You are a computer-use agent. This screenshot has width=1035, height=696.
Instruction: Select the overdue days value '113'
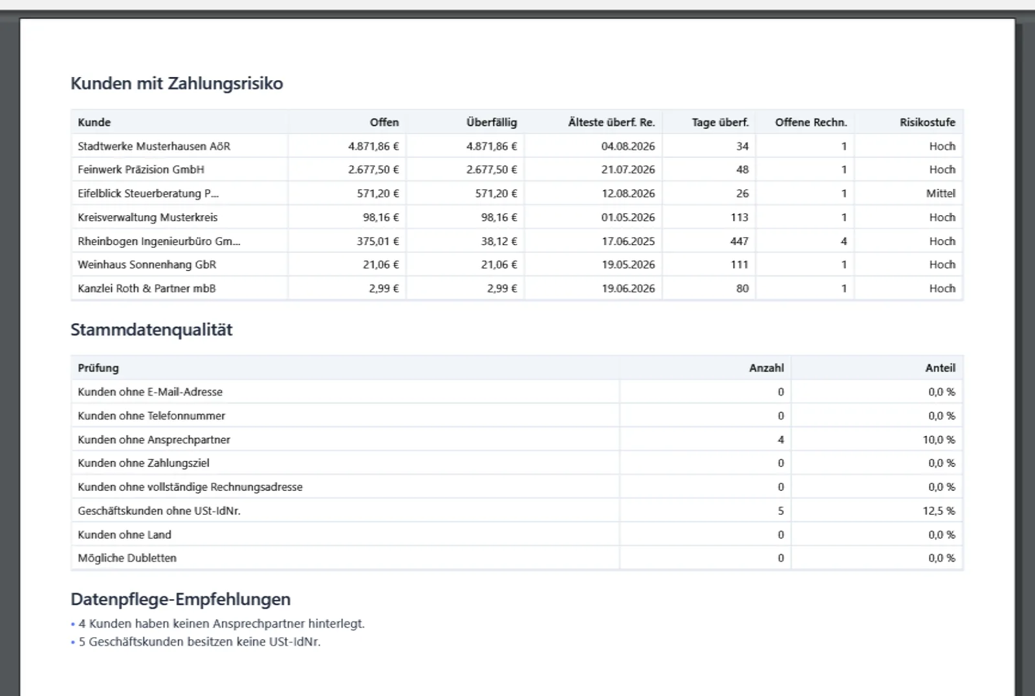[739, 217]
